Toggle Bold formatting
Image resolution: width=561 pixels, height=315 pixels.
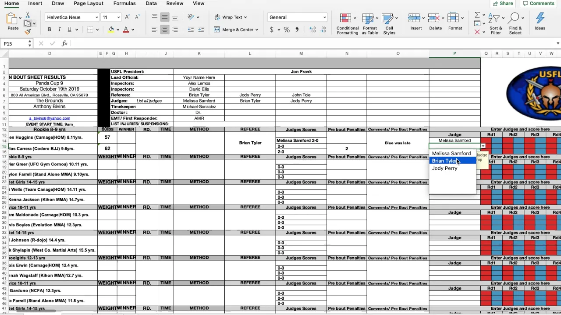[50, 29]
